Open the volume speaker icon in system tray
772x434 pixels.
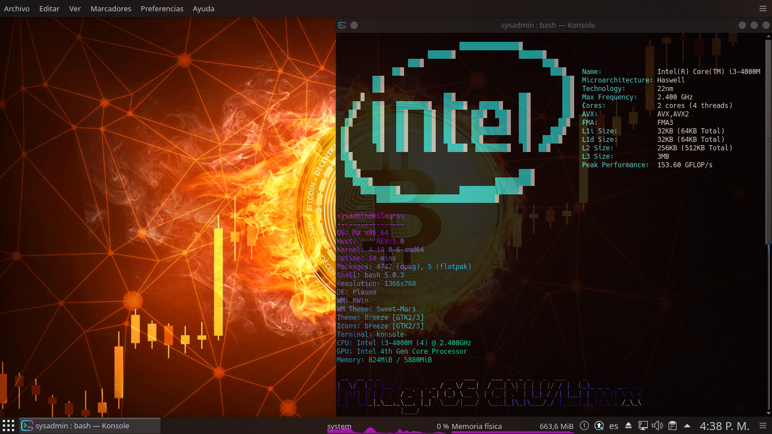[x=657, y=426]
